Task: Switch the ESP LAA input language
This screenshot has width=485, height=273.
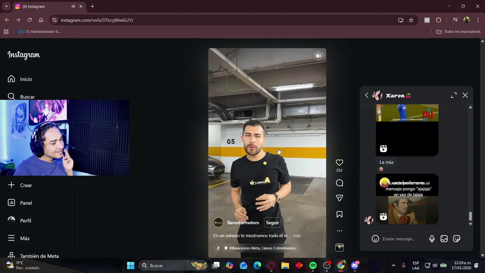Action: pos(416,265)
